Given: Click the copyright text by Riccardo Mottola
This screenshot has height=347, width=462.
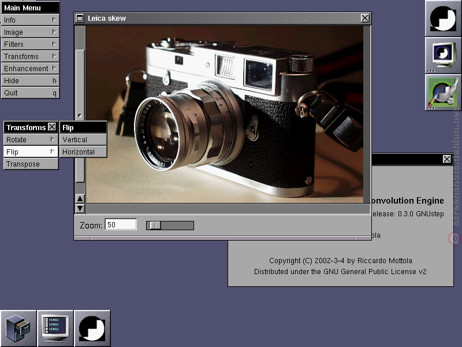Looking at the screenshot, I should click(x=341, y=261).
